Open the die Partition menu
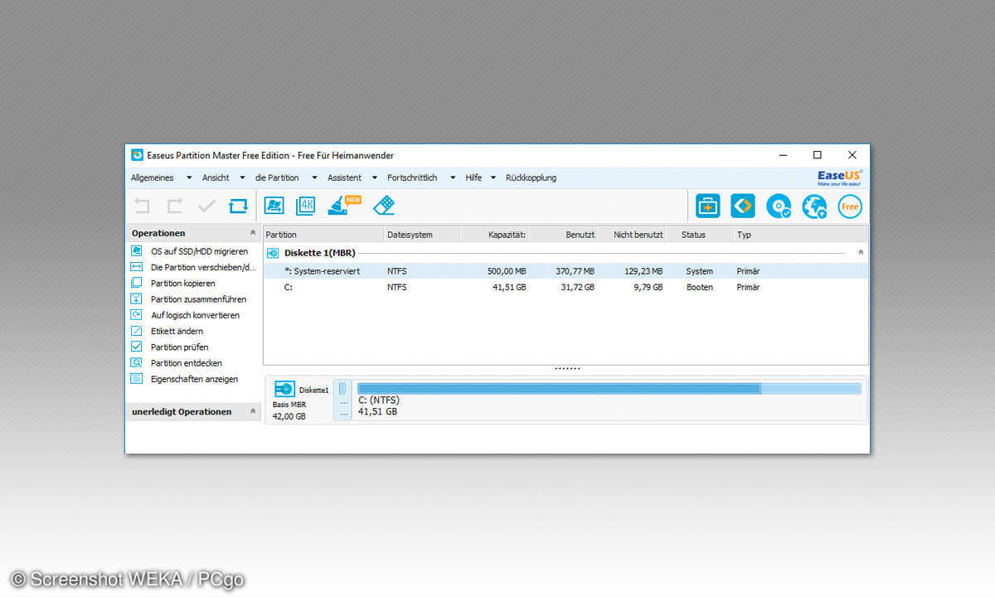 click(277, 178)
